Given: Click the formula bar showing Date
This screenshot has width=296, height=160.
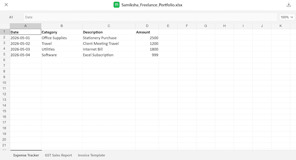Looking at the screenshot, I should coord(150,17).
